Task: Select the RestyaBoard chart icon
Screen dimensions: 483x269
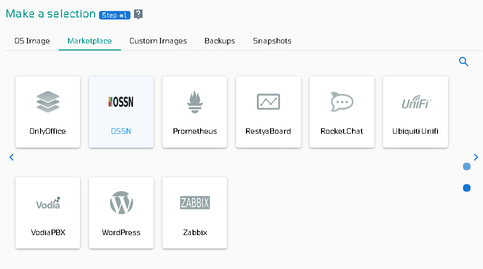Action: 268,102
